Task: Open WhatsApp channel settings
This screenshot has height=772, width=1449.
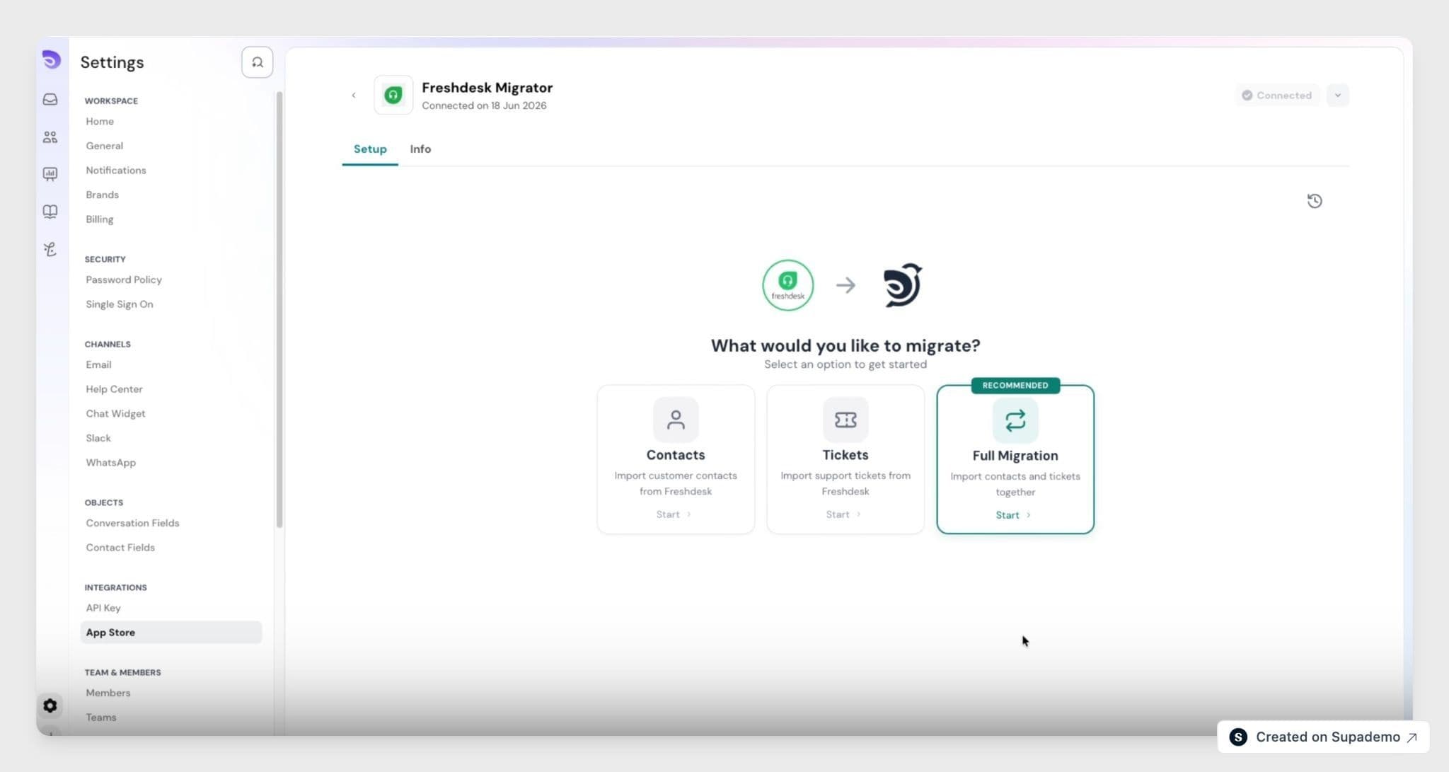Action: [x=111, y=463]
